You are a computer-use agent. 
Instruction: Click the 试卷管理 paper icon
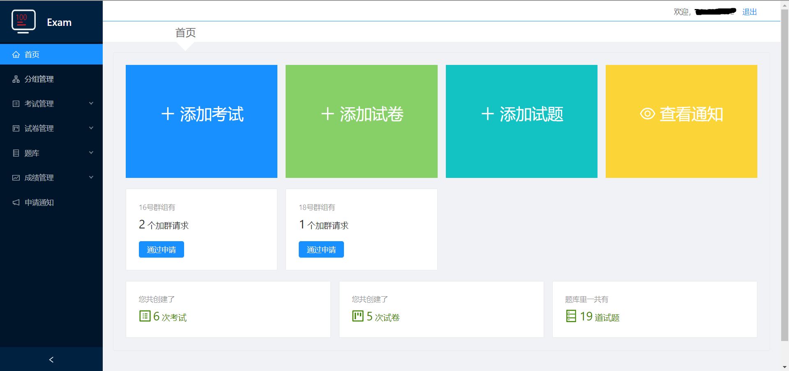tap(16, 129)
